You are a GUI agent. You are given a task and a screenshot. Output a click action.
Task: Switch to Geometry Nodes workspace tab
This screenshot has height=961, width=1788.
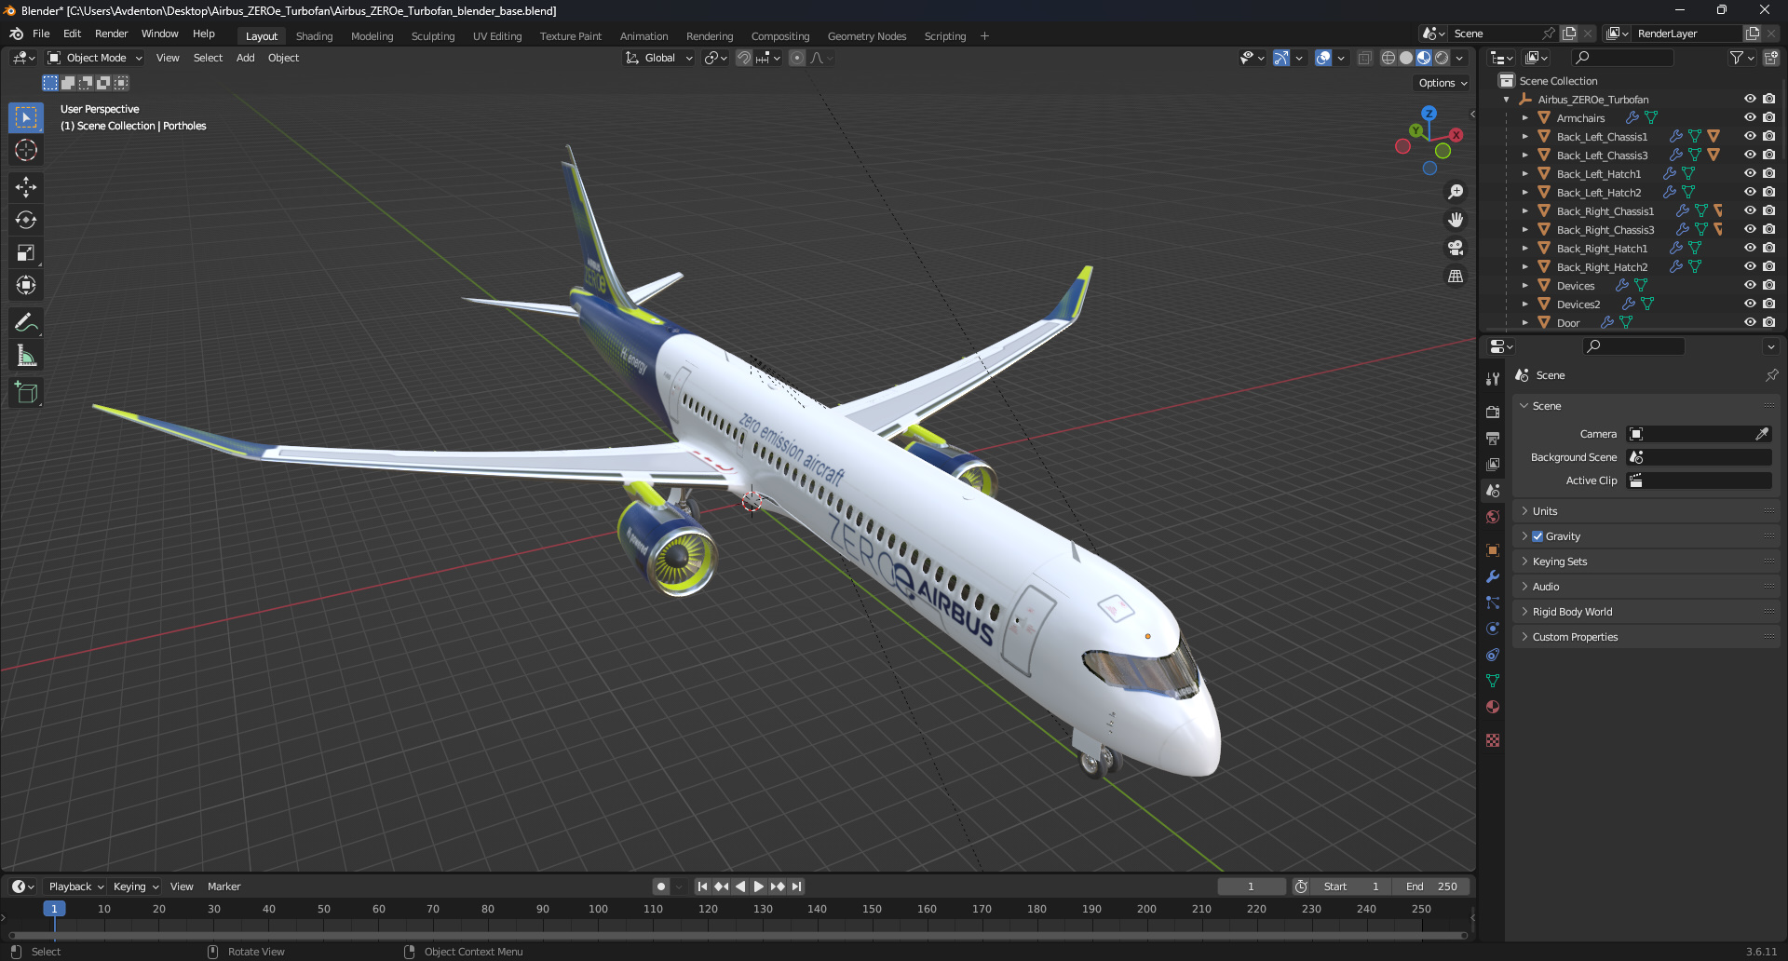[867, 36]
